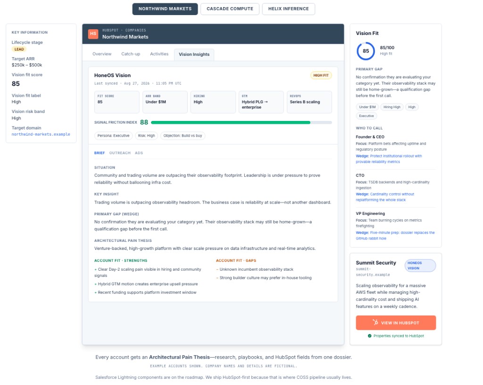483x385 pixels.
Task: Click the Strong builder culture gap line
Action: click(x=264, y=278)
